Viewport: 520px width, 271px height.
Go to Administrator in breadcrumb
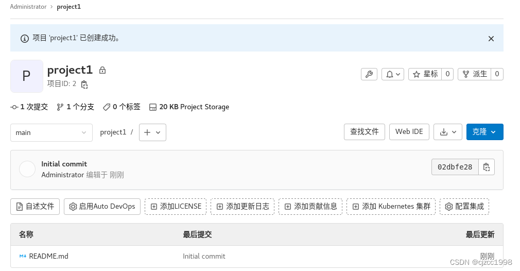coord(28,7)
